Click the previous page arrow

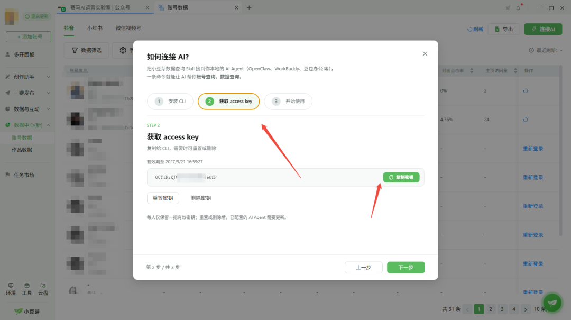click(467, 309)
